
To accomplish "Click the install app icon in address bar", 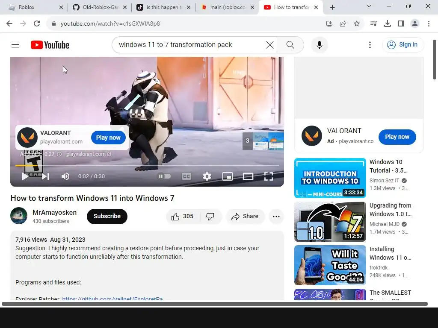I will pos(329,24).
